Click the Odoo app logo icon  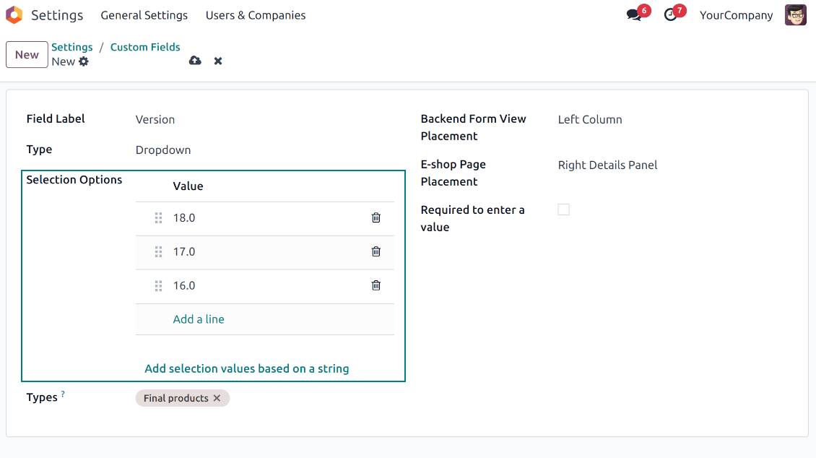point(14,15)
